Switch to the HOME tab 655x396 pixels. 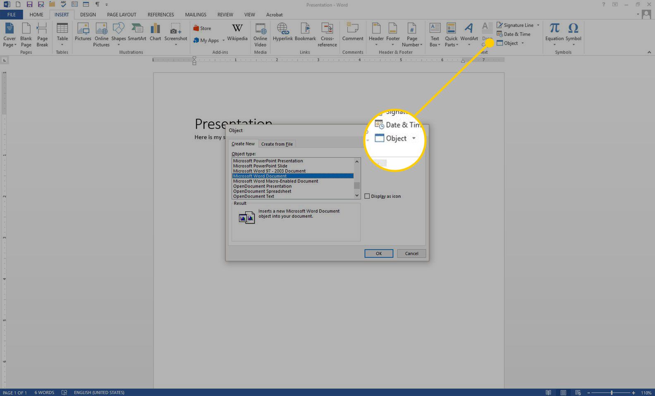pos(36,14)
